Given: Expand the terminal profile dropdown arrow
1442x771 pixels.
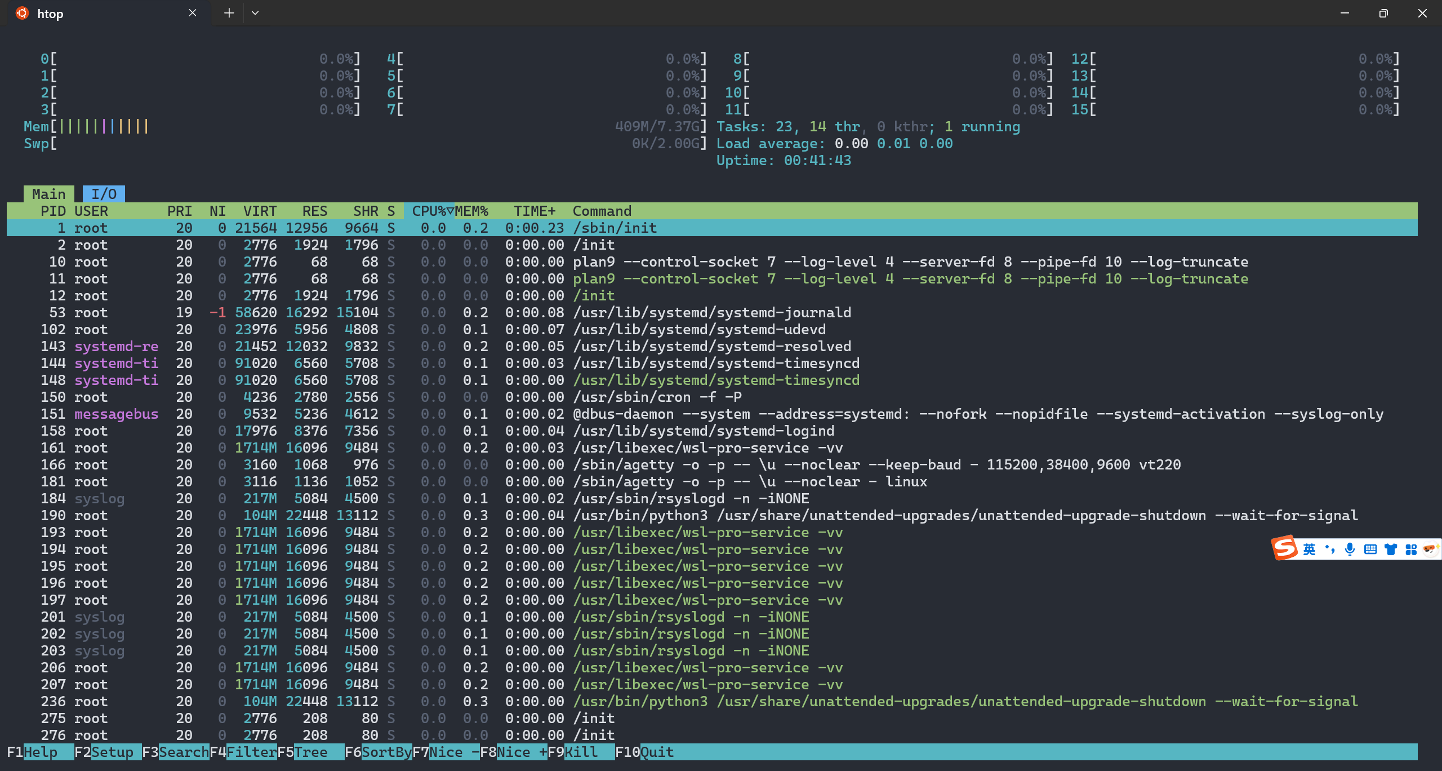Looking at the screenshot, I should click(x=255, y=13).
